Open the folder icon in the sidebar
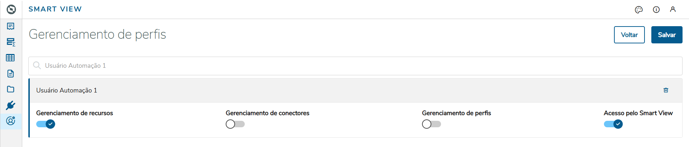Viewport: 689px width, 147px height. 11,89
